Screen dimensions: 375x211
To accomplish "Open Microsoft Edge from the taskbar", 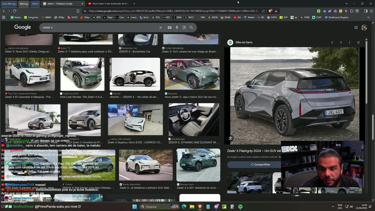I will coord(184,207).
